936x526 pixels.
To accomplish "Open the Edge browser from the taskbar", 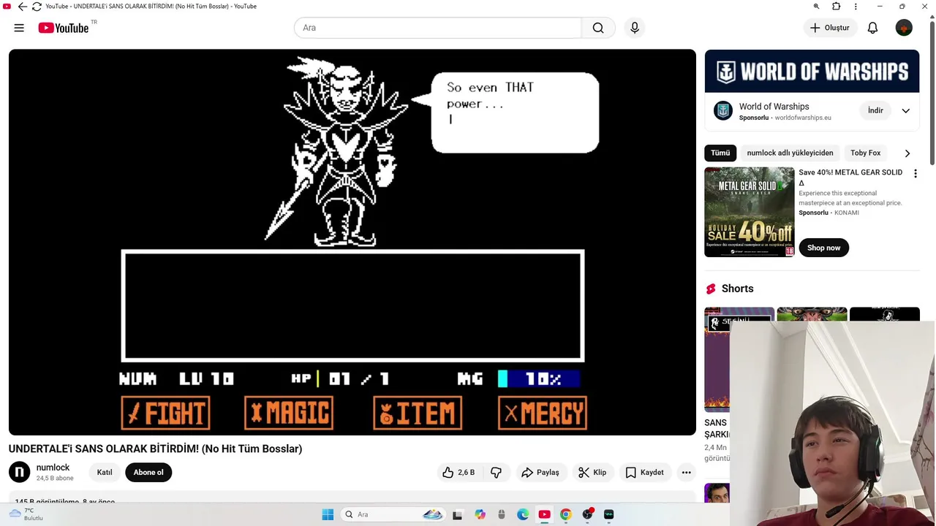I will coord(523,514).
